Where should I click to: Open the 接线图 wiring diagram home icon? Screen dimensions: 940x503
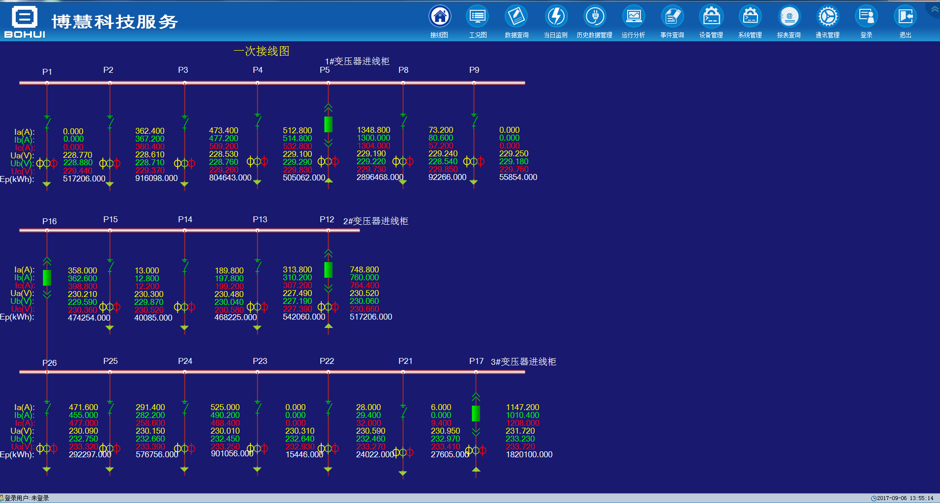click(x=439, y=17)
